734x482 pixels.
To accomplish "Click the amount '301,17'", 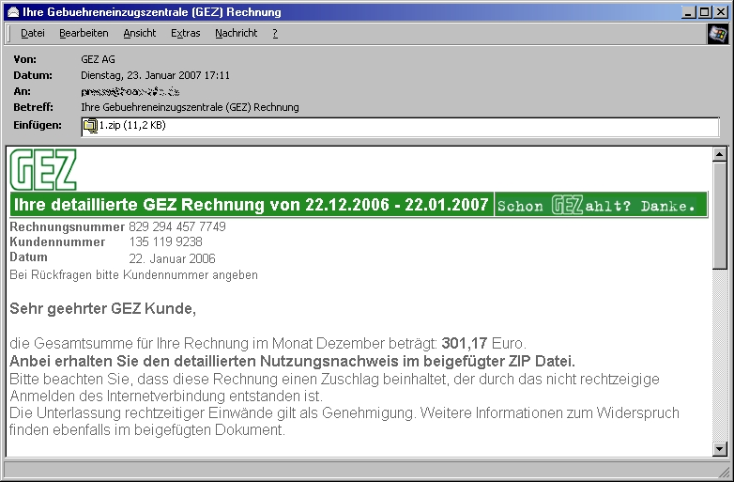I will [x=465, y=343].
